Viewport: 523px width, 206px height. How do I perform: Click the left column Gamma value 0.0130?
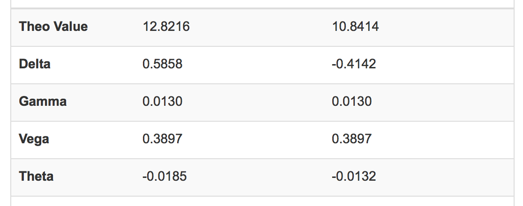pyautogui.click(x=163, y=102)
